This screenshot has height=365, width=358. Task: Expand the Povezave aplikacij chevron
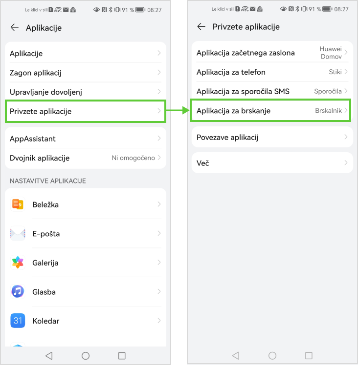click(346, 137)
